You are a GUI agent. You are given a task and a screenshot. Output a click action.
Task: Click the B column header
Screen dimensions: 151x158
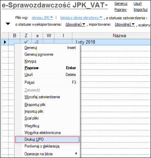pyautogui.click(x=15, y=36)
